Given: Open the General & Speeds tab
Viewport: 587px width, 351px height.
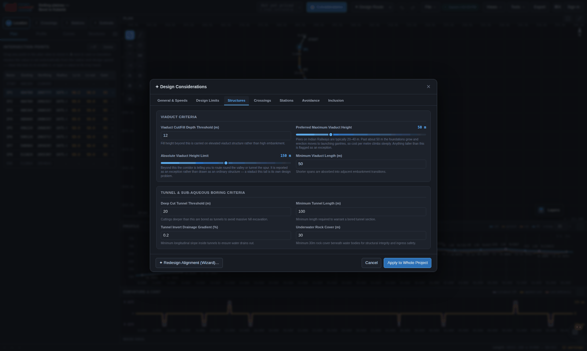Looking at the screenshot, I should [172, 100].
